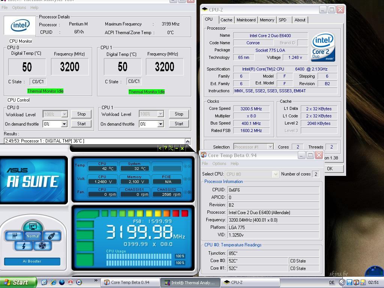Toggle AI Suite Celsius/Fahrenheit unit icon
This screenshot has height=288, width=384.
pyautogui.click(x=171, y=148)
